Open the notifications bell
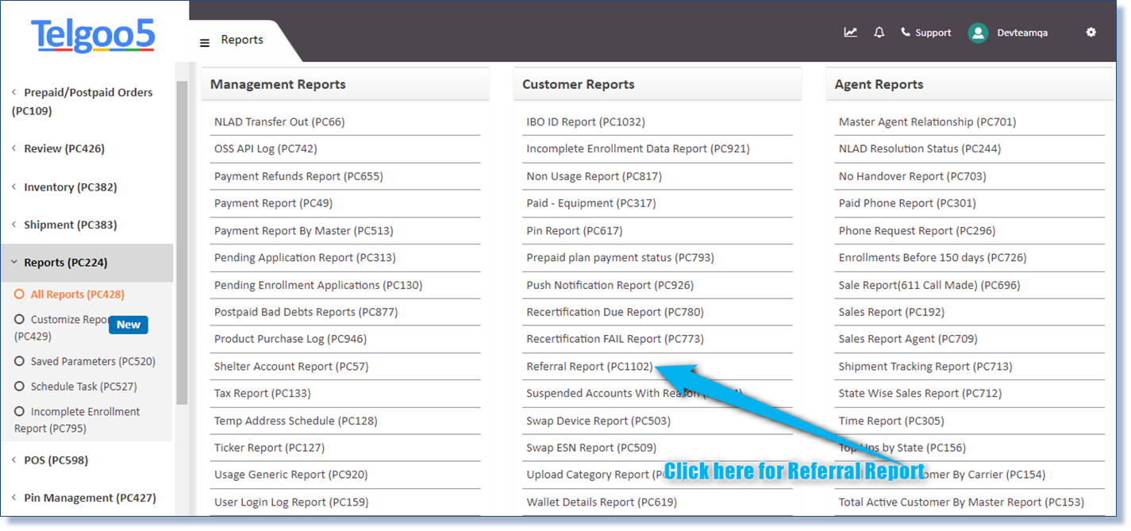The height and width of the screenshot is (531, 1131). (x=879, y=32)
